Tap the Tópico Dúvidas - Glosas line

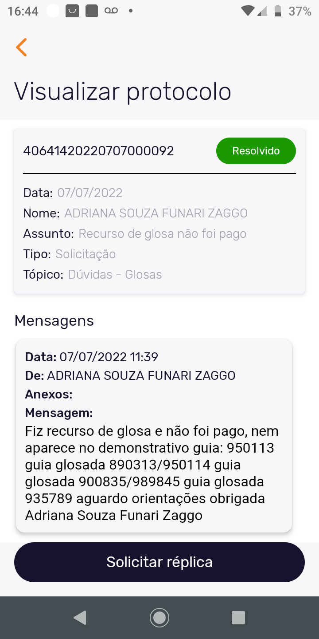pos(93,275)
